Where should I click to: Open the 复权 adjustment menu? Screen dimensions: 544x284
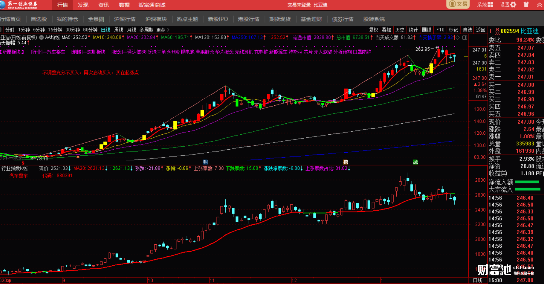coord(373,30)
